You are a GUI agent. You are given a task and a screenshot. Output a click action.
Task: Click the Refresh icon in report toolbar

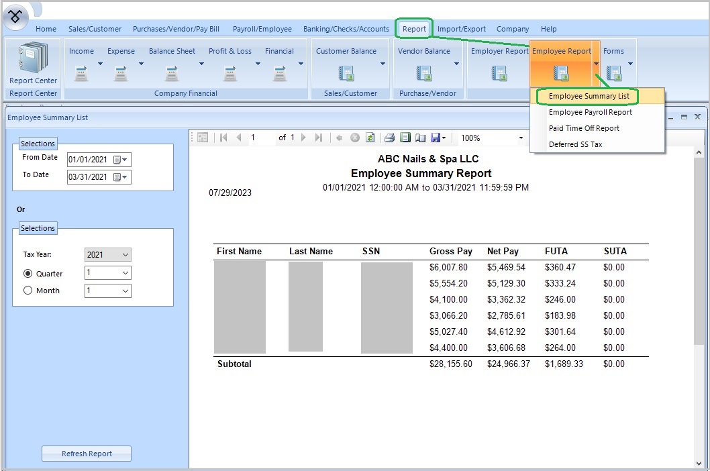coord(370,138)
